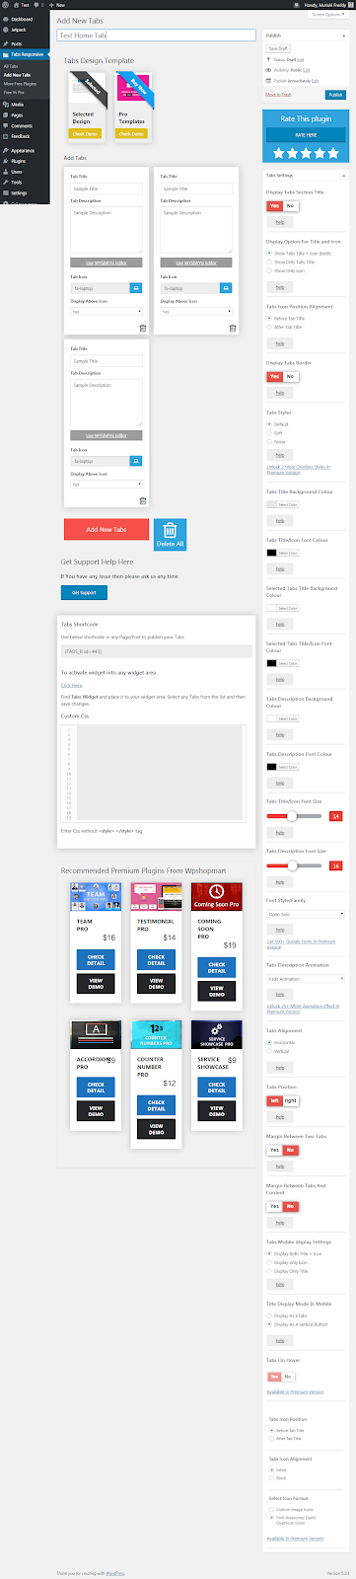This screenshot has height=1579, width=356.
Task: Open Appearance menu in the sidebar
Action: [23, 150]
